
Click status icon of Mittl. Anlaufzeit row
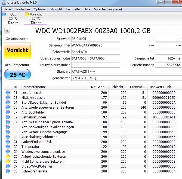8,97
